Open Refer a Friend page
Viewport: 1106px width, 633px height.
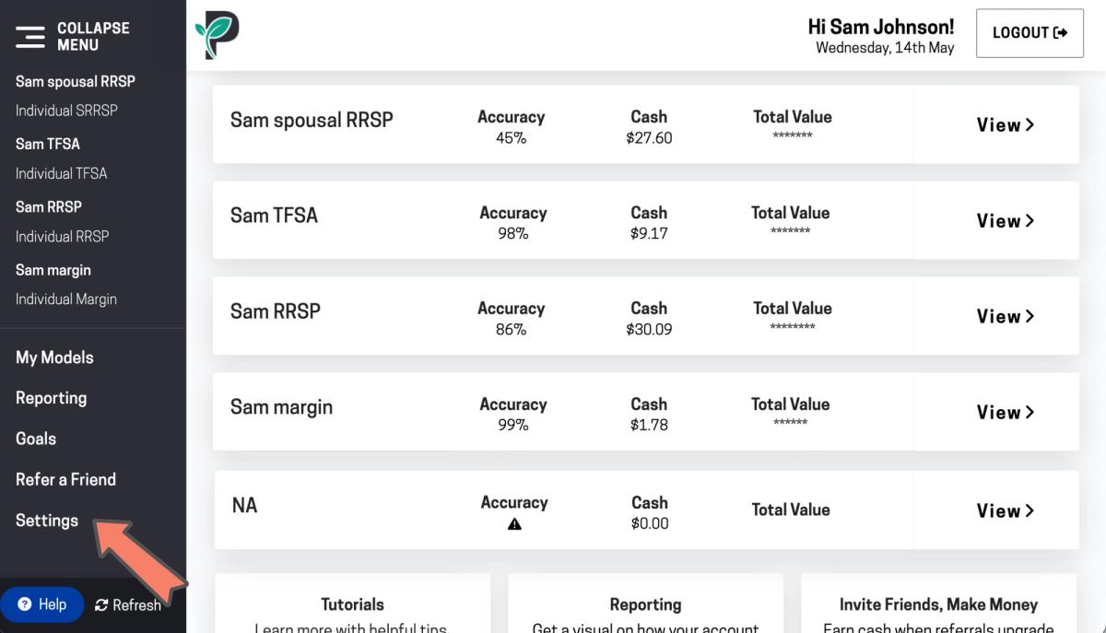click(65, 479)
